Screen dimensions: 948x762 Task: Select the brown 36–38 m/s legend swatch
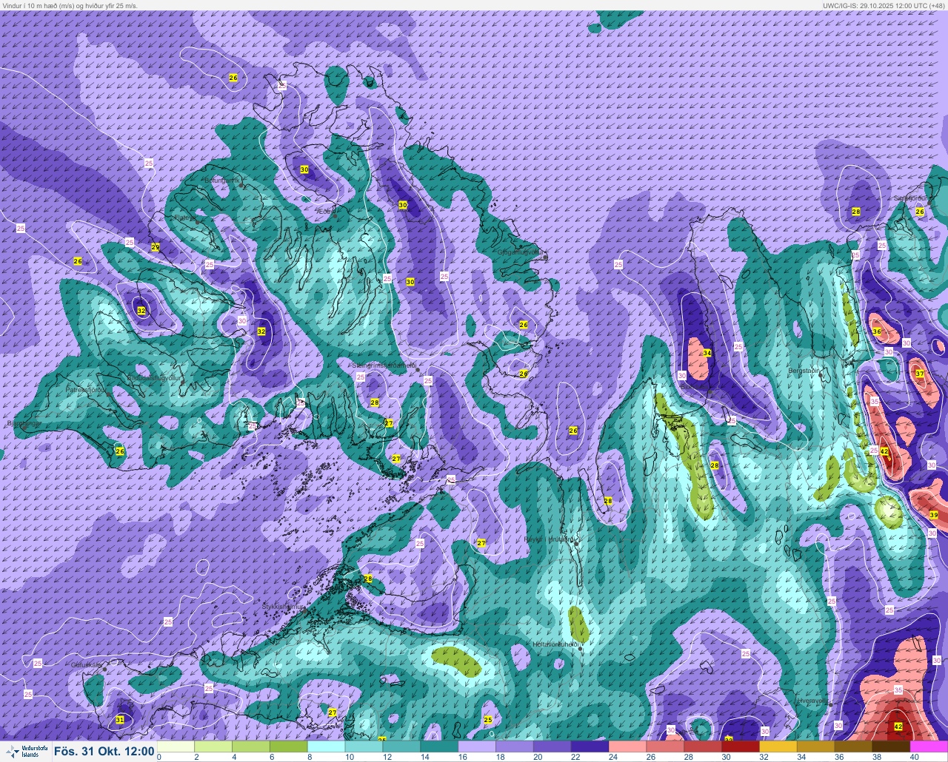tap(854, 746)
